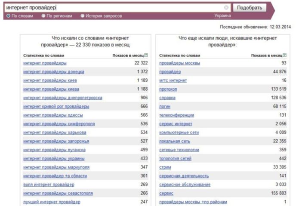Select the 'История запросов' radio button
Image resolution: width=296 pixels, height=206 pixels.
click(82, 16)
